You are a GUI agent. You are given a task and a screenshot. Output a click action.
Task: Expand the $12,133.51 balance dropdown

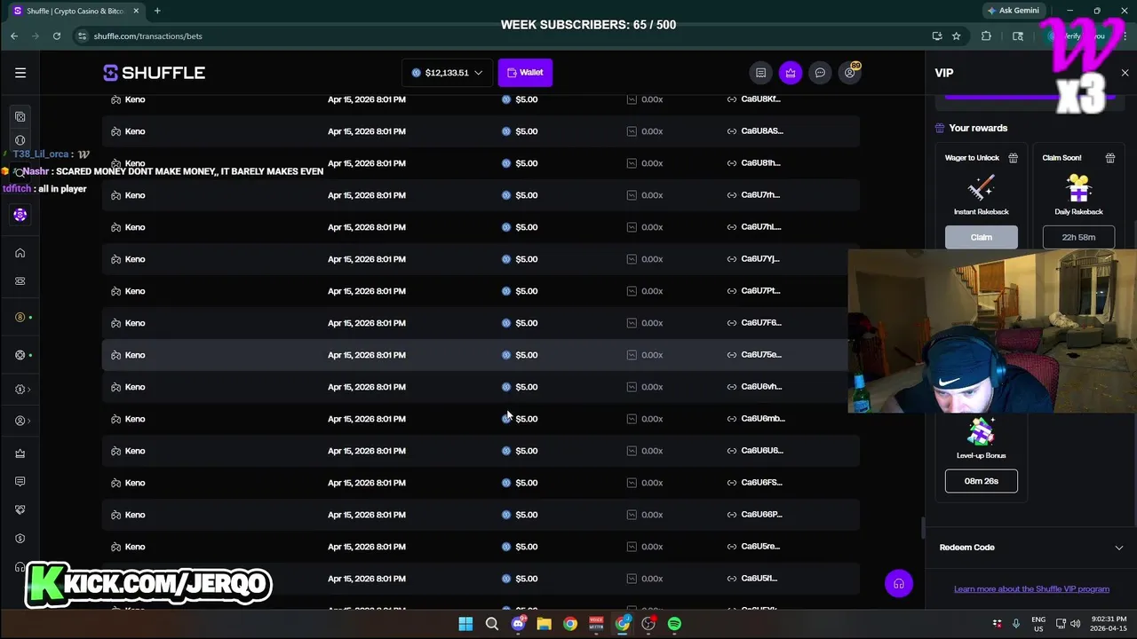(x=447, y=73)
